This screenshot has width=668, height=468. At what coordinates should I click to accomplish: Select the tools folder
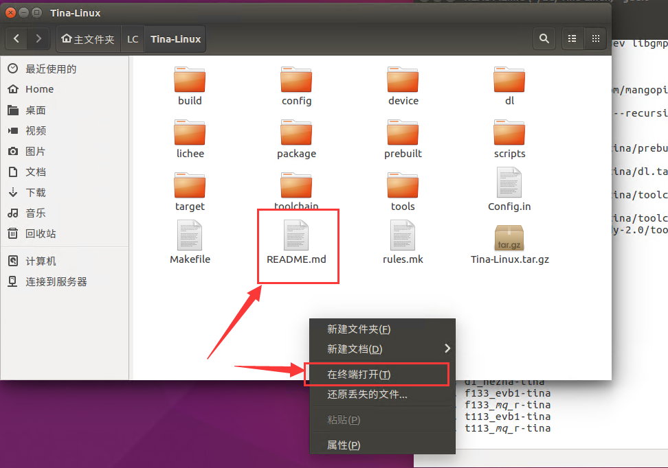[403, 192]
